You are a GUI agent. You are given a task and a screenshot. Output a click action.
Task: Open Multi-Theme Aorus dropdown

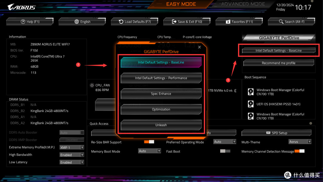coord(300,142)
